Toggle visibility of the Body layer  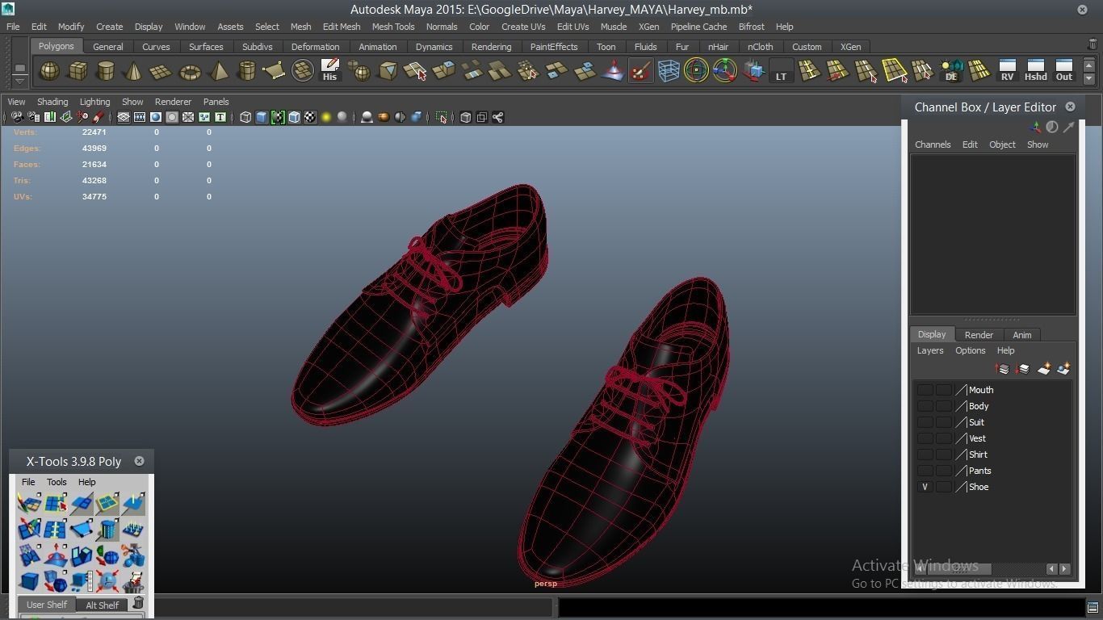(925, 406)
